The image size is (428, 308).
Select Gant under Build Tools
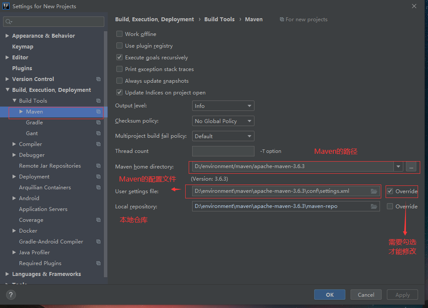(32, 133)
